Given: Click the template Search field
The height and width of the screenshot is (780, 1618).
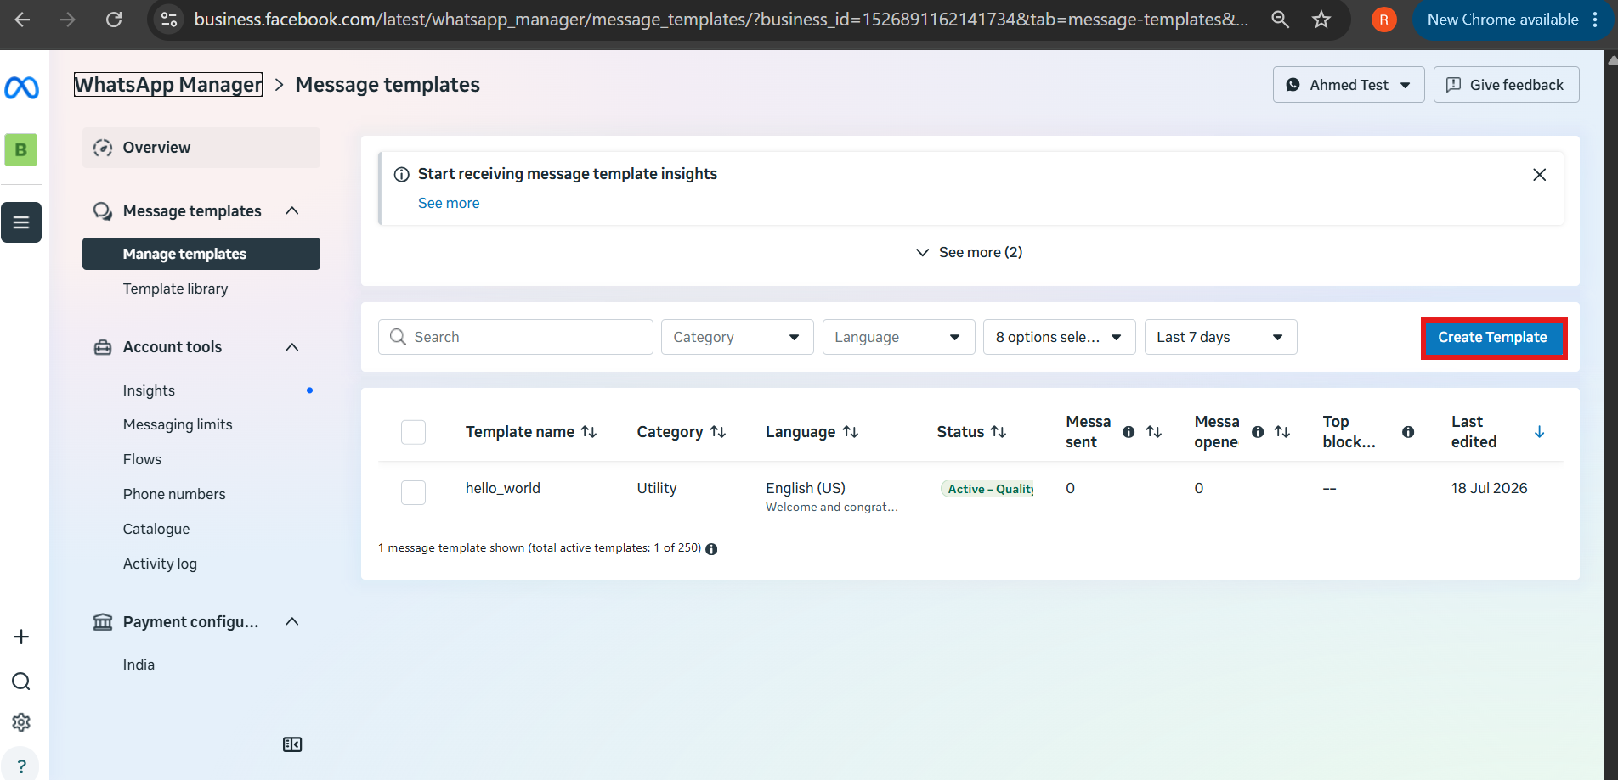Looking at the screenshot, I should pyautogui.click(x=515, y=337).
